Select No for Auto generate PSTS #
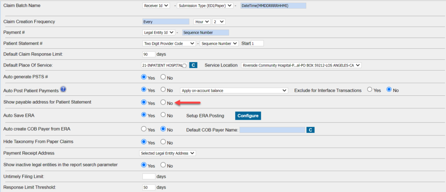The width and height of the screenshot is (446, 192). tap(163, 77)
